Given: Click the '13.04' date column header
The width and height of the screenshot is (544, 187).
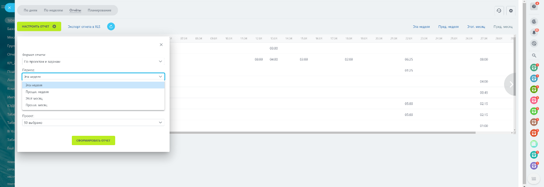Looking at the screenshot, I should point(274,38).
